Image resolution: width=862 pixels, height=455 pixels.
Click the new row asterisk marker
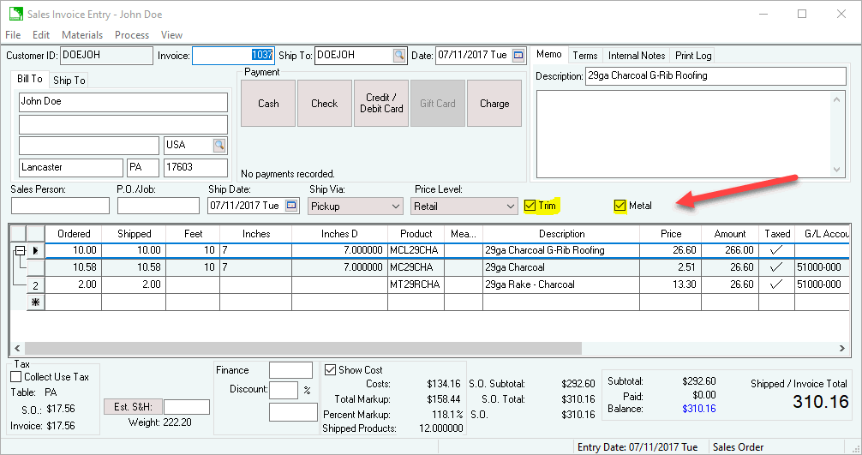coord(36,302)
